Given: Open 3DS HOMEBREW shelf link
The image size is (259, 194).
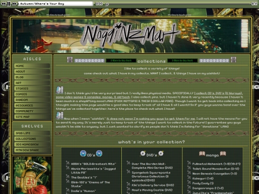Looking at the screenshot, I should click(32, 144).
